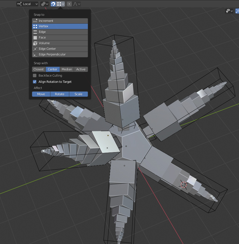Screen dimensions: 239x244
Task: Click the central pentagon face origin dot
Action: (x=126, y=146)
